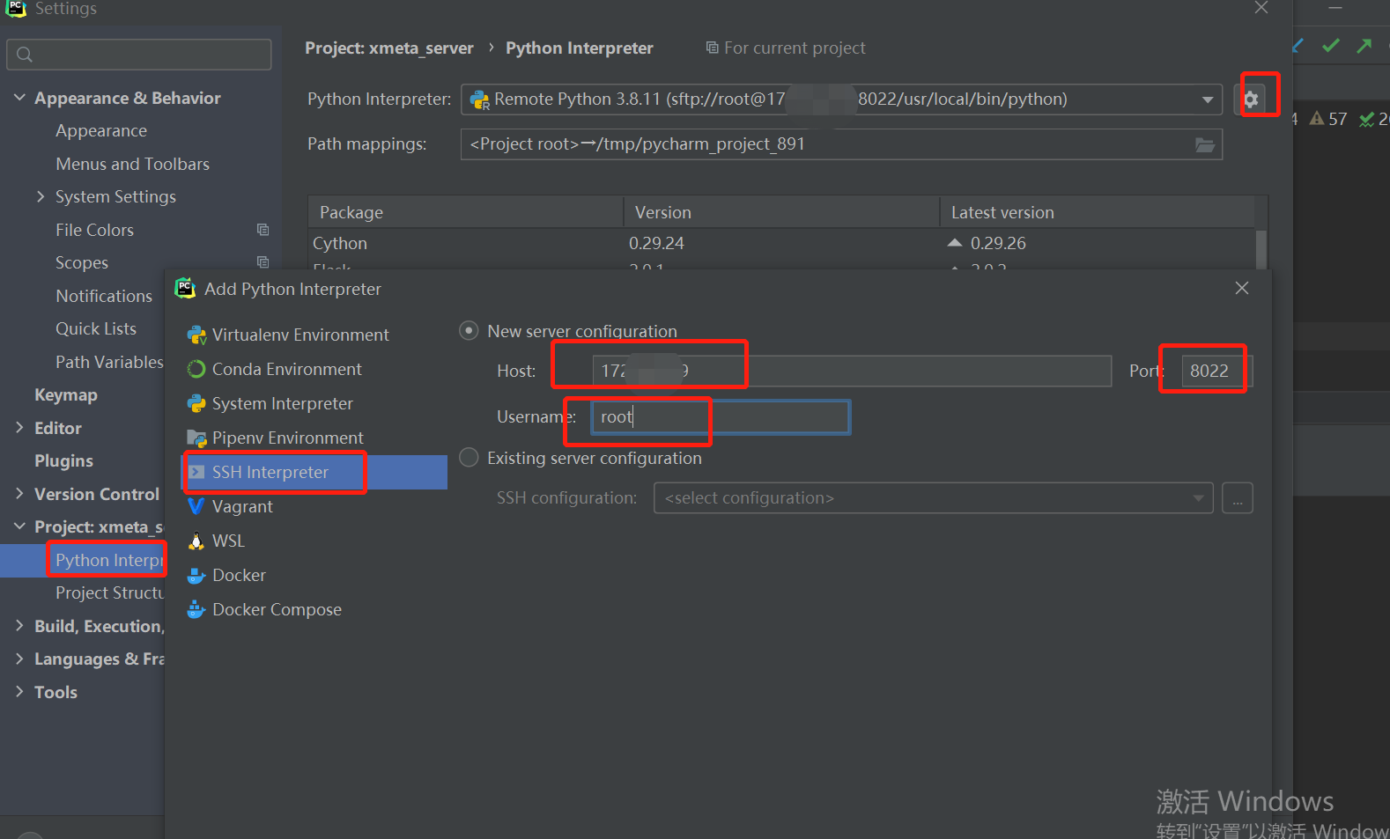This screenshot has height=839, width=1390.
Task: Click the Package column header
Action: pyautogui.click(x=466, y=212)
